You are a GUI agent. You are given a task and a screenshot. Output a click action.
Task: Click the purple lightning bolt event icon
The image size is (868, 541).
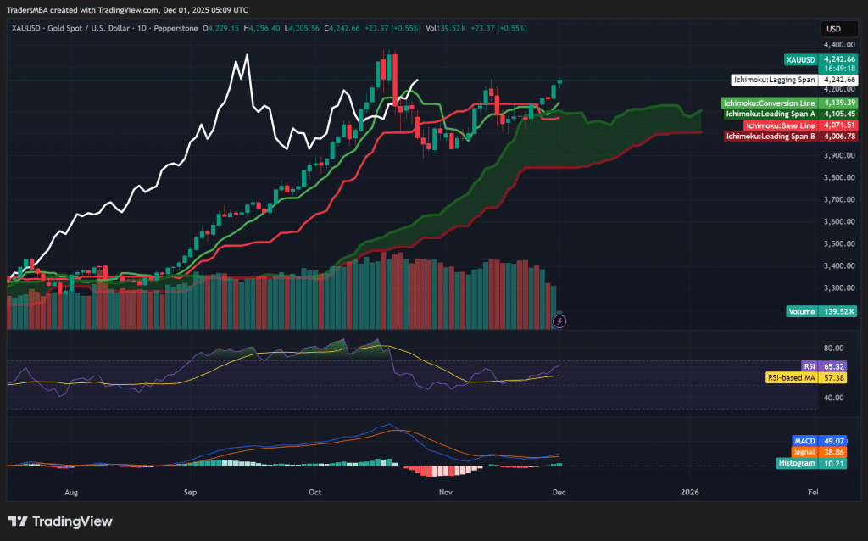(559, 321)
